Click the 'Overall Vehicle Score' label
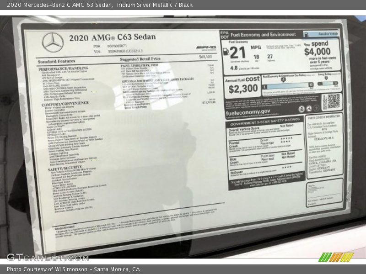Viewport: 366px width, 274px height. (x=244, y=129)
